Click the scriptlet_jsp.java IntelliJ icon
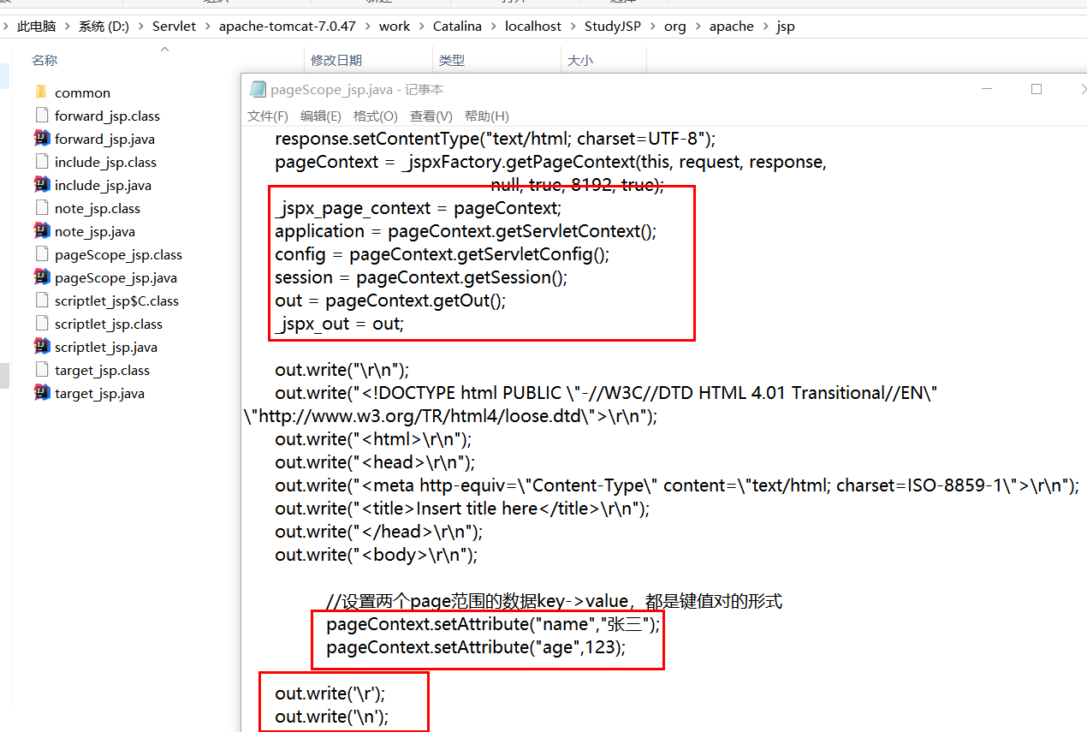Viewport: 1087px width, 732px height. 41,347
